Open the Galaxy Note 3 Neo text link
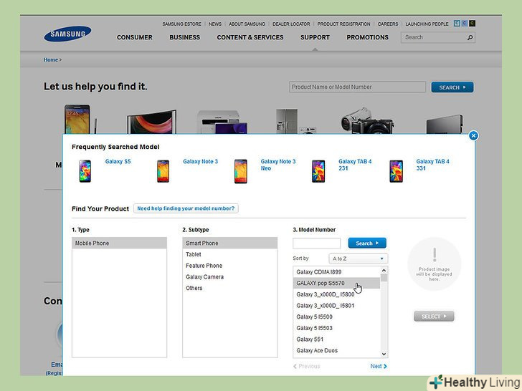The image size is (522, 391). click(x=278, y=165)
